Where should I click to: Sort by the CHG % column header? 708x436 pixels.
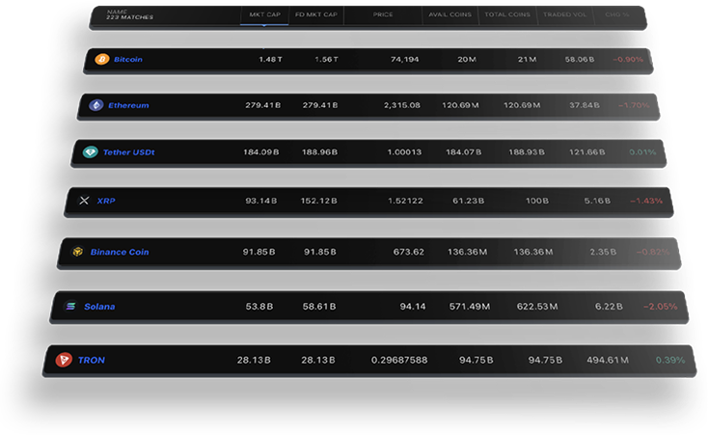617,14
